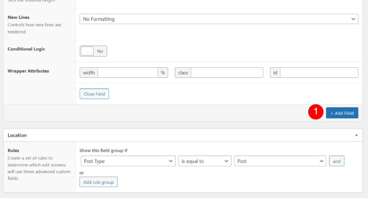This screenshot has width=368, height=198.
Task: Open the New Lines formatting dropdown
Action: pos(219,19)
